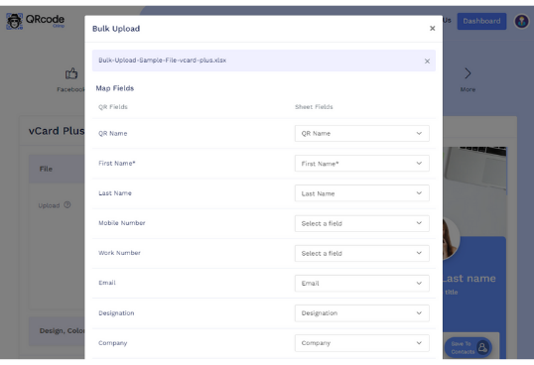The width and height of the screenshot is (534, 365).
Task: Click the More arrow icon
Action: pyautogui.click(x=467, y=73)
